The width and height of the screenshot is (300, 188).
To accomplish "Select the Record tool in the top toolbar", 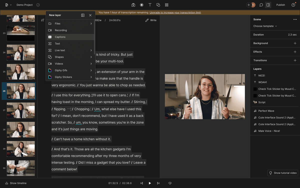I will tap(141, 5).
